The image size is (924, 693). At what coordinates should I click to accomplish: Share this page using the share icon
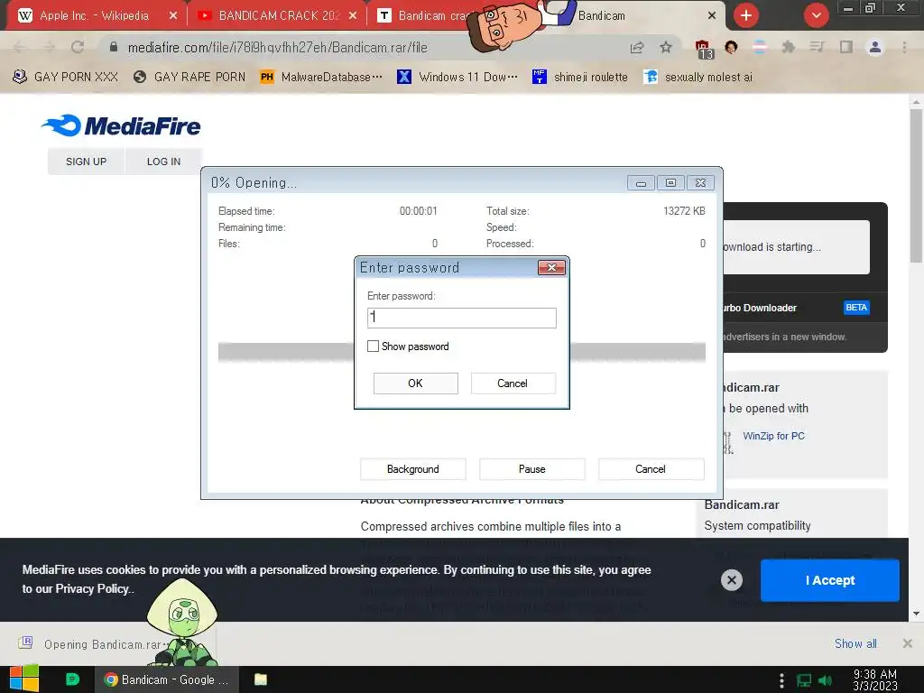pyautogui.click(x=636, y=47)
